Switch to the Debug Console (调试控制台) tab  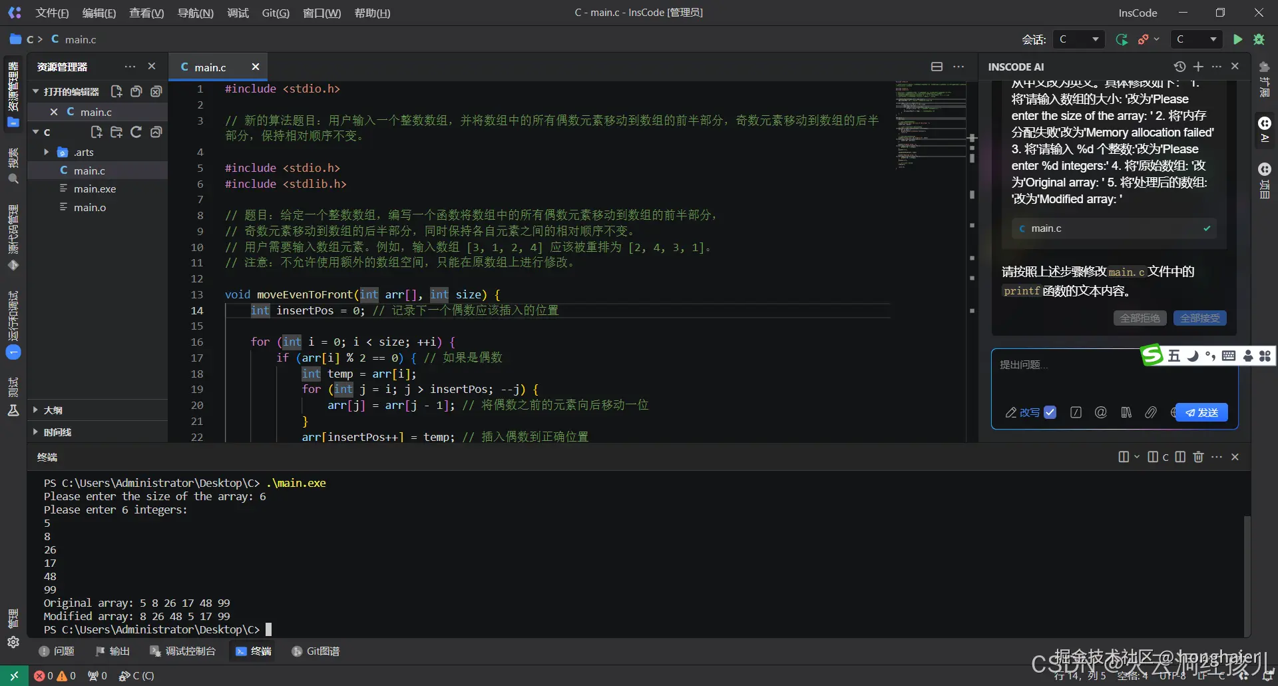[182, 651]
